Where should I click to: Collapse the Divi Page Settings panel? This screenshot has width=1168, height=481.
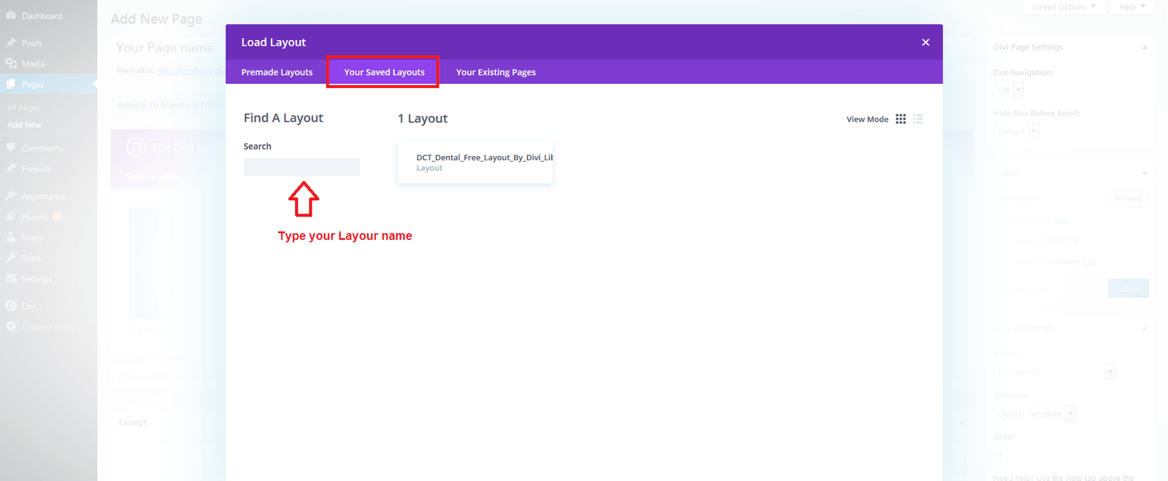pos(1145,47)
